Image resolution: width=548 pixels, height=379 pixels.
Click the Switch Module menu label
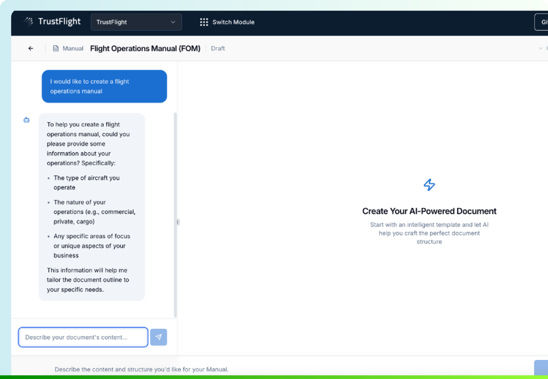tap(233, 22)
